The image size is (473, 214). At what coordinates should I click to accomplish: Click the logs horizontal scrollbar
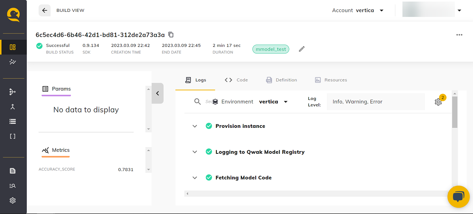click(x=318, y=194)
